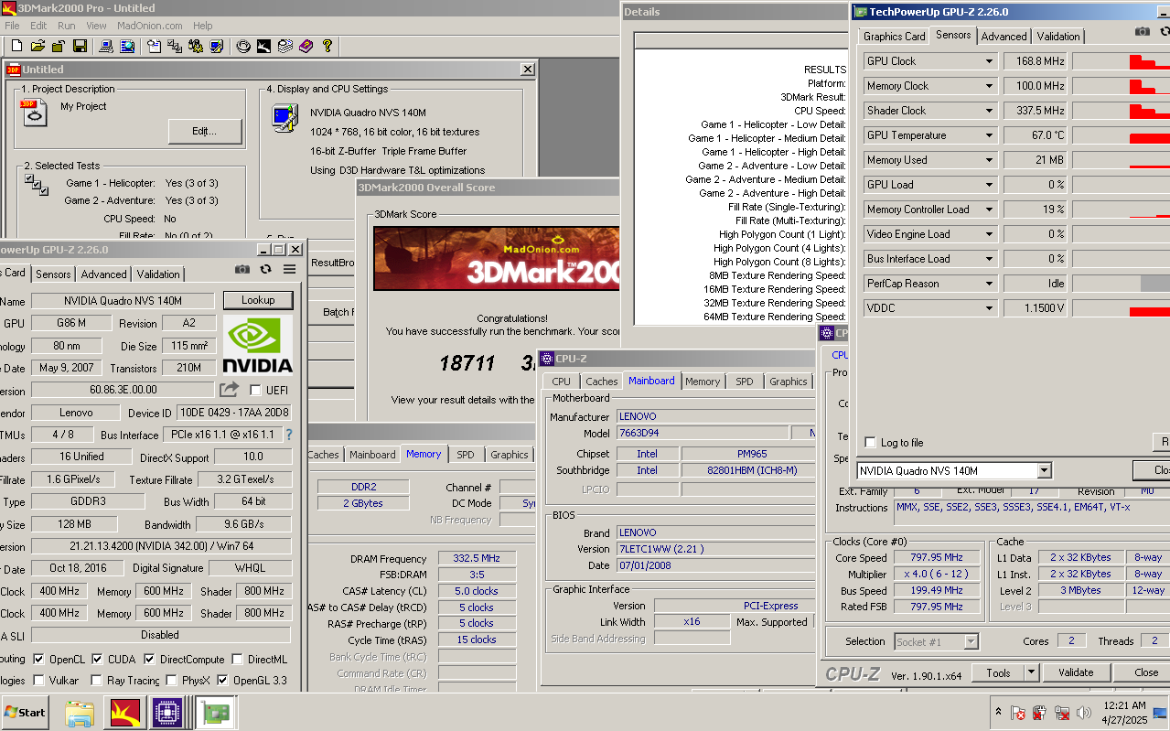Click the camera icon in left GPU-Z window
Image resolution: width=1170 pixels, height=731 pixels.
pos(242,269)
